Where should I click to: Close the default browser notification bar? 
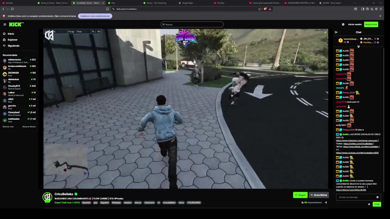[380, 16]
